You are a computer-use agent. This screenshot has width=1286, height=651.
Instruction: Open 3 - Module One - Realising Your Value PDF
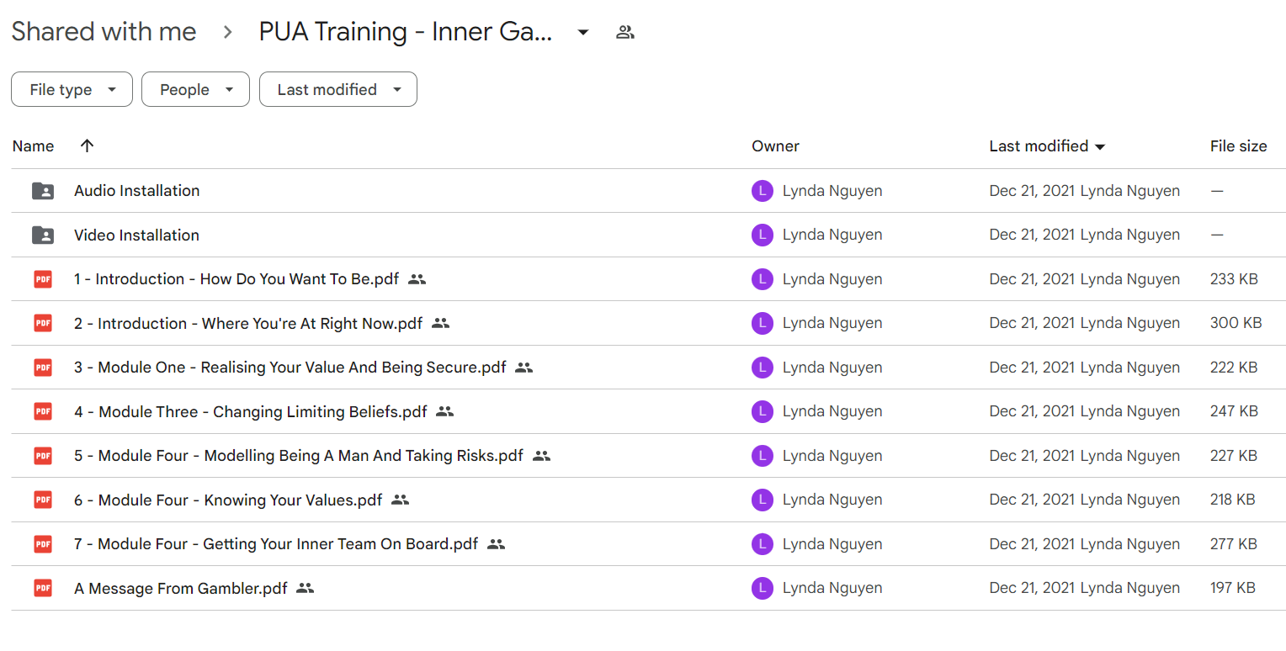290,368
